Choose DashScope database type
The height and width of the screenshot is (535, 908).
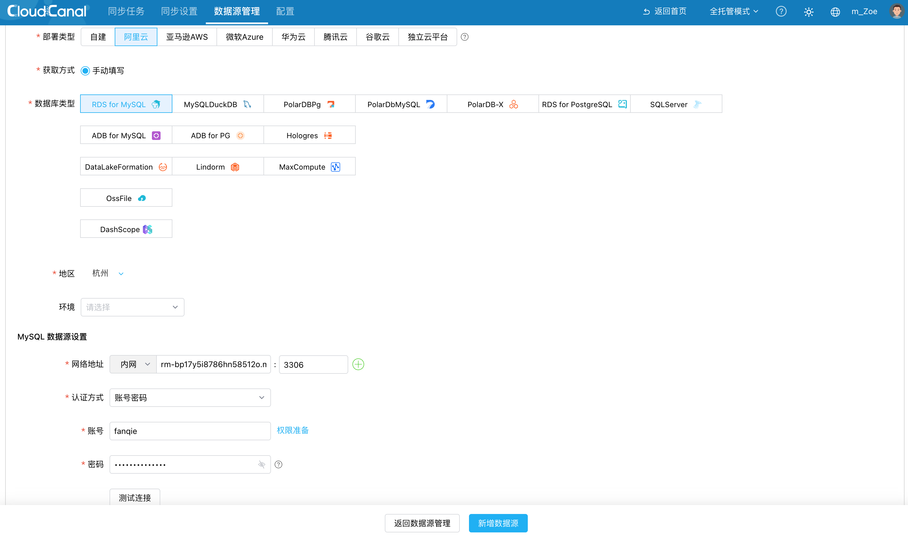point(126,229)
